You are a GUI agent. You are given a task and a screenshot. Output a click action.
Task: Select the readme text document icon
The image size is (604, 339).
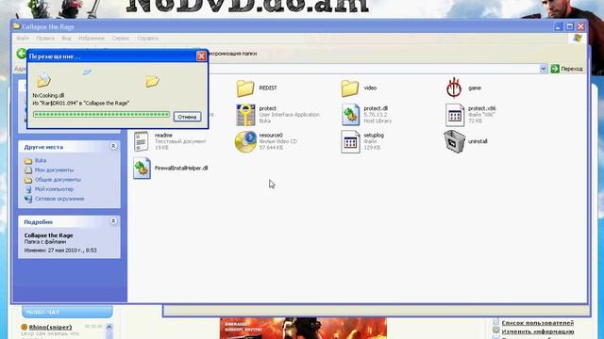point(142,141)
